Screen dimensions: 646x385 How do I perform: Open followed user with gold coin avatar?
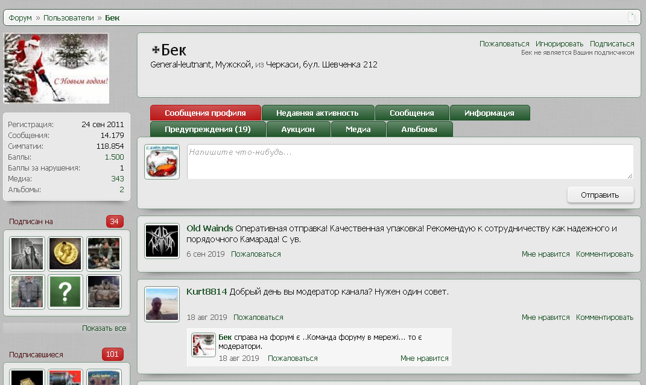click(x=66, y=254)
